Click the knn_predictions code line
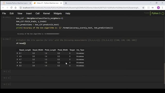Viewport: 165px width, 93px height. pos(38,25)
